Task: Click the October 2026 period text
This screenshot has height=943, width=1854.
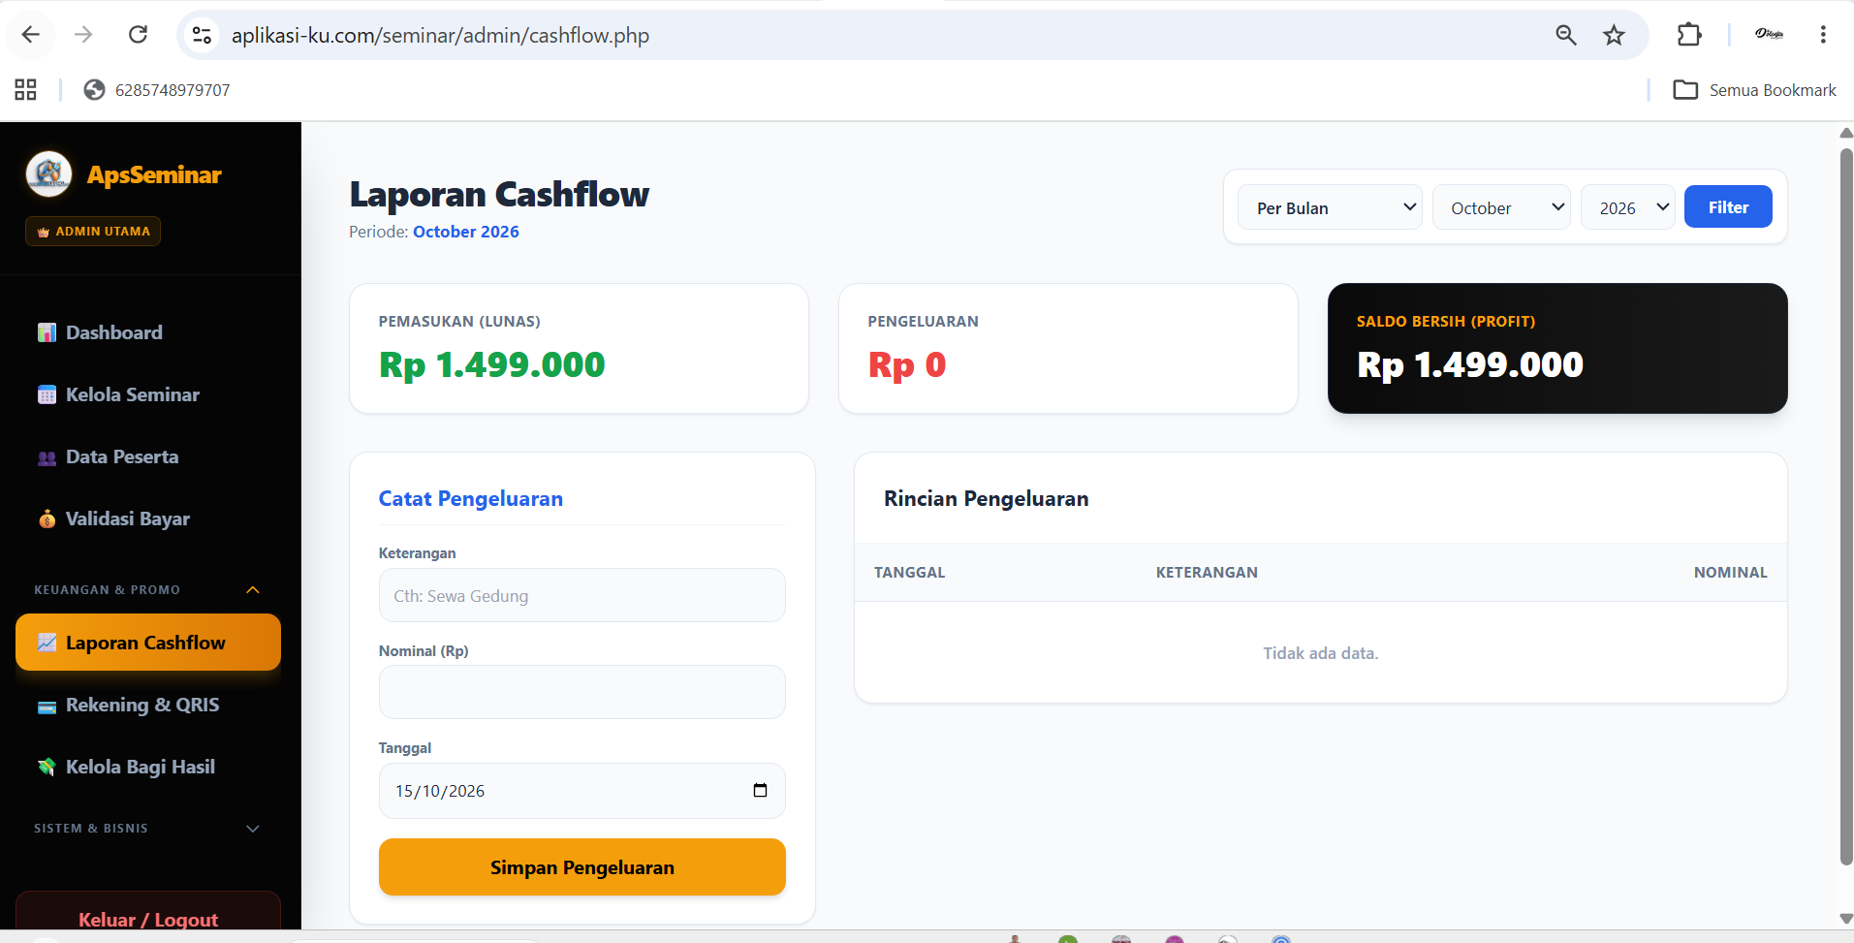Action: (x=466, y=232)
